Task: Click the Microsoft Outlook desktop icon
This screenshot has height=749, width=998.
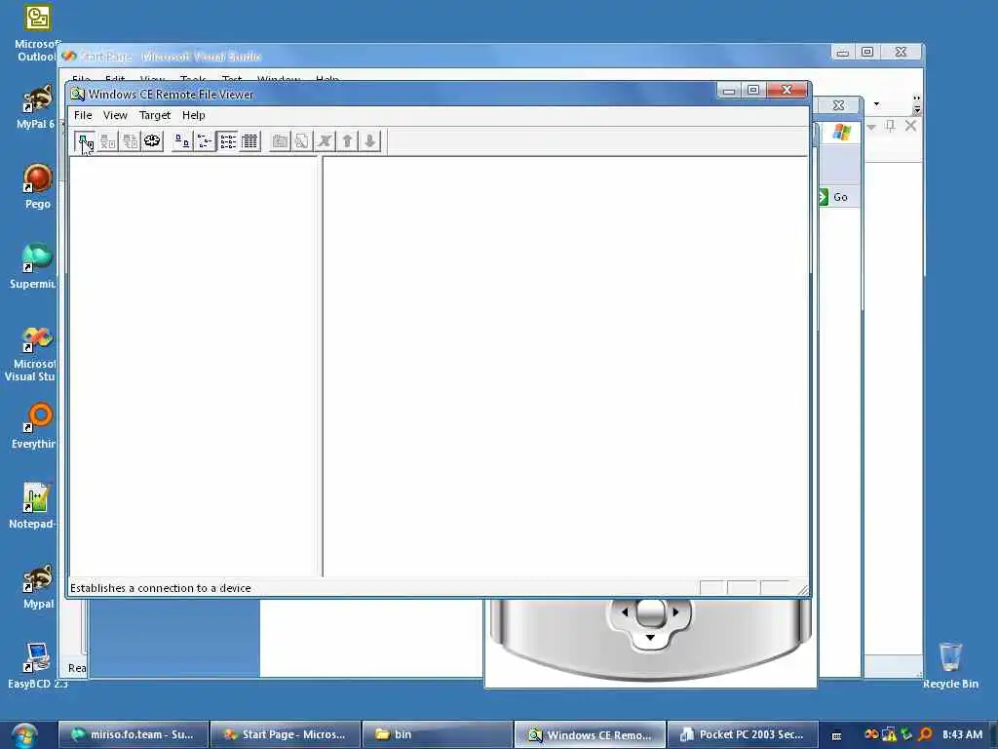Action: coord(37,32)
